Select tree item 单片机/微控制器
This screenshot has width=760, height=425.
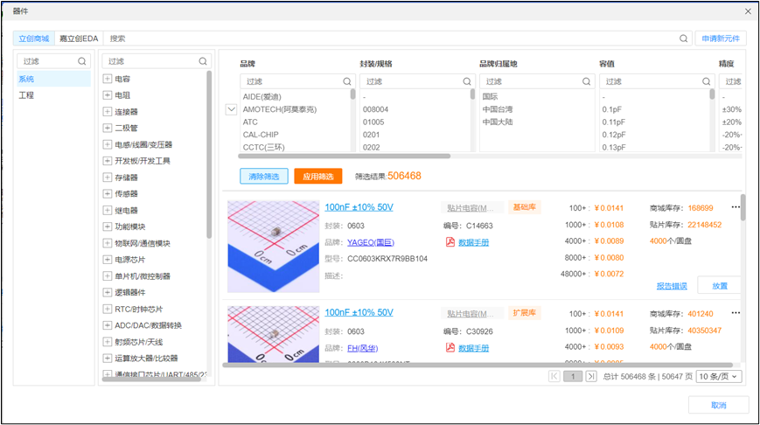[143, 275]
